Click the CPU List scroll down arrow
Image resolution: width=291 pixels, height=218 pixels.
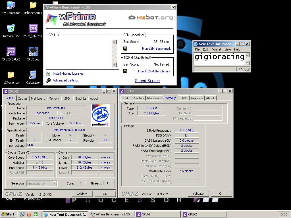coord(115,65)
